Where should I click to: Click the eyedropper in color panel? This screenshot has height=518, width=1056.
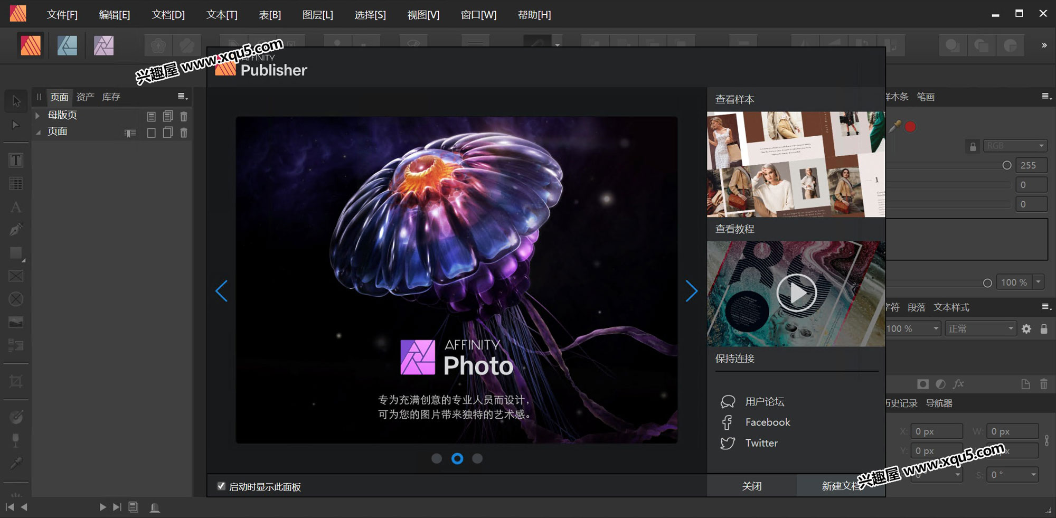point(895,126)
